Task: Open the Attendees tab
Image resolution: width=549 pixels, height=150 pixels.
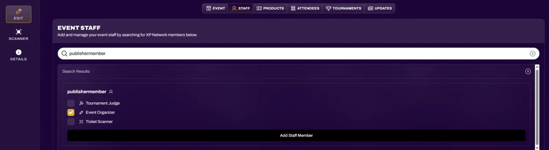Action: click(x=305, y=9)
